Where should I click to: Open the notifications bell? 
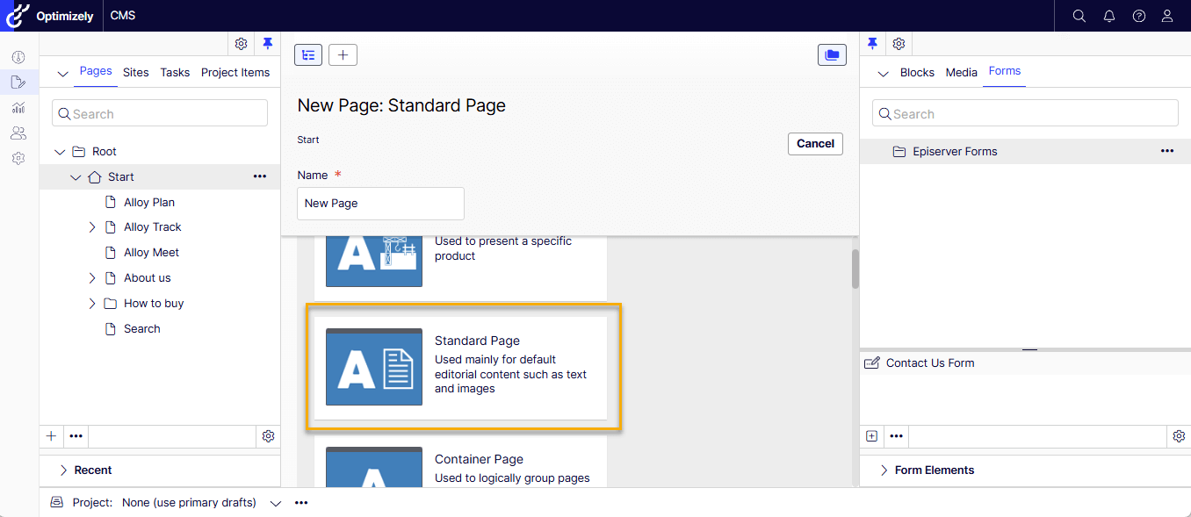tap(1109, 16)
